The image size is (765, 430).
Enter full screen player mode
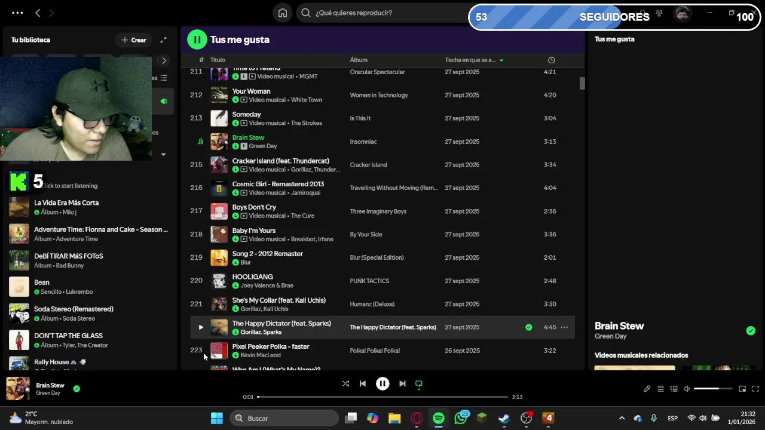click(755, 389)
